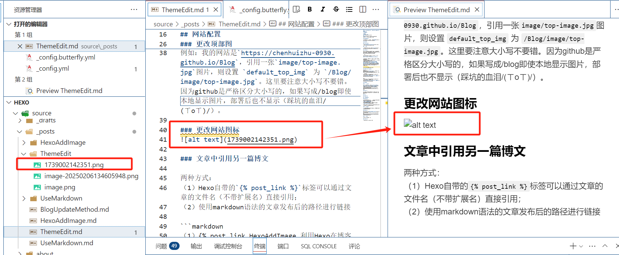Image resolution: width=619 pixels, height=255 pixels.
Task: Toggle bullet list formatting icon
Action: (x=349, y=9)
